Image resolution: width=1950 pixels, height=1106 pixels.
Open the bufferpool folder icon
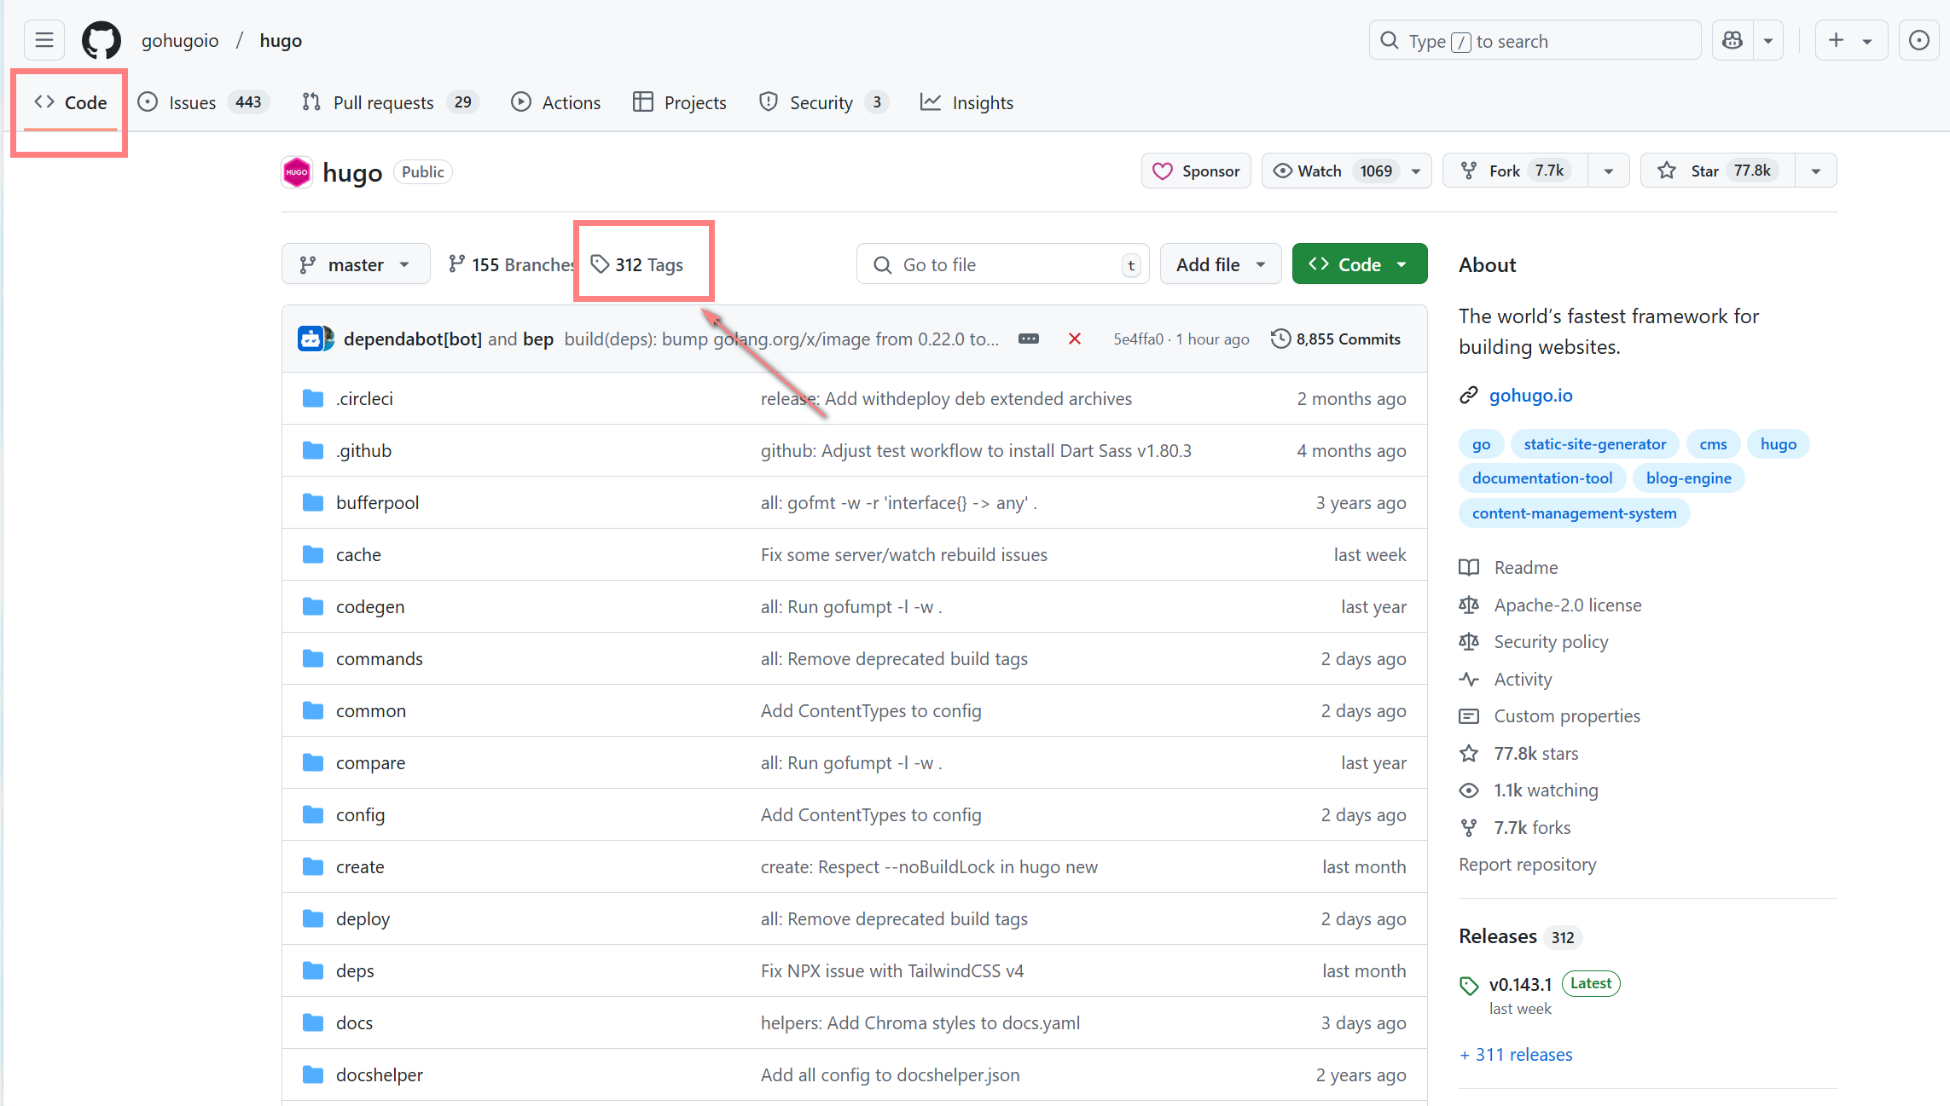[x=313, y=502]
